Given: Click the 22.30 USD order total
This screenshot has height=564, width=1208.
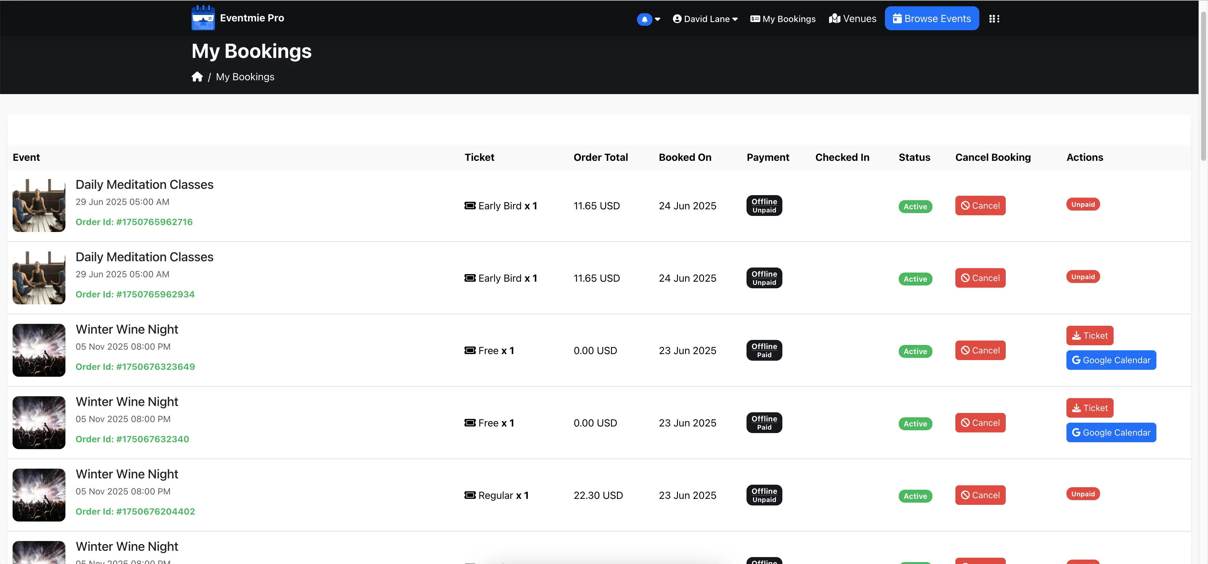Looking at the screenshot, I should 598,495.
